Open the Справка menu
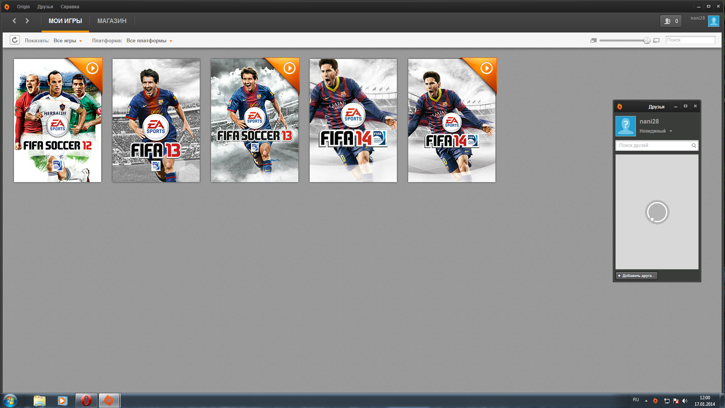This screenshot has width=725, height=408. [70, 7]
